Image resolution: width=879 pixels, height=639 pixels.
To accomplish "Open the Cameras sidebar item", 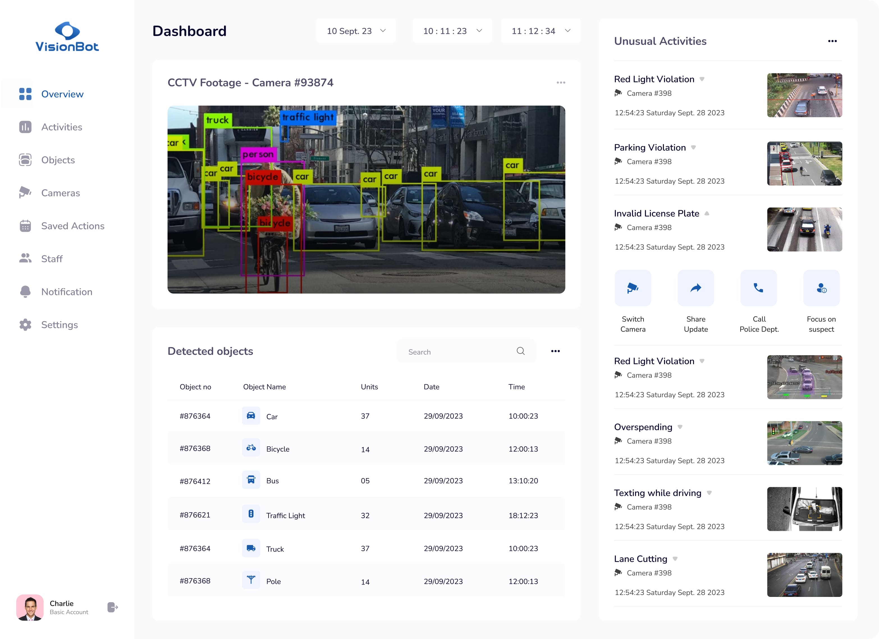I will pos(60,193).
